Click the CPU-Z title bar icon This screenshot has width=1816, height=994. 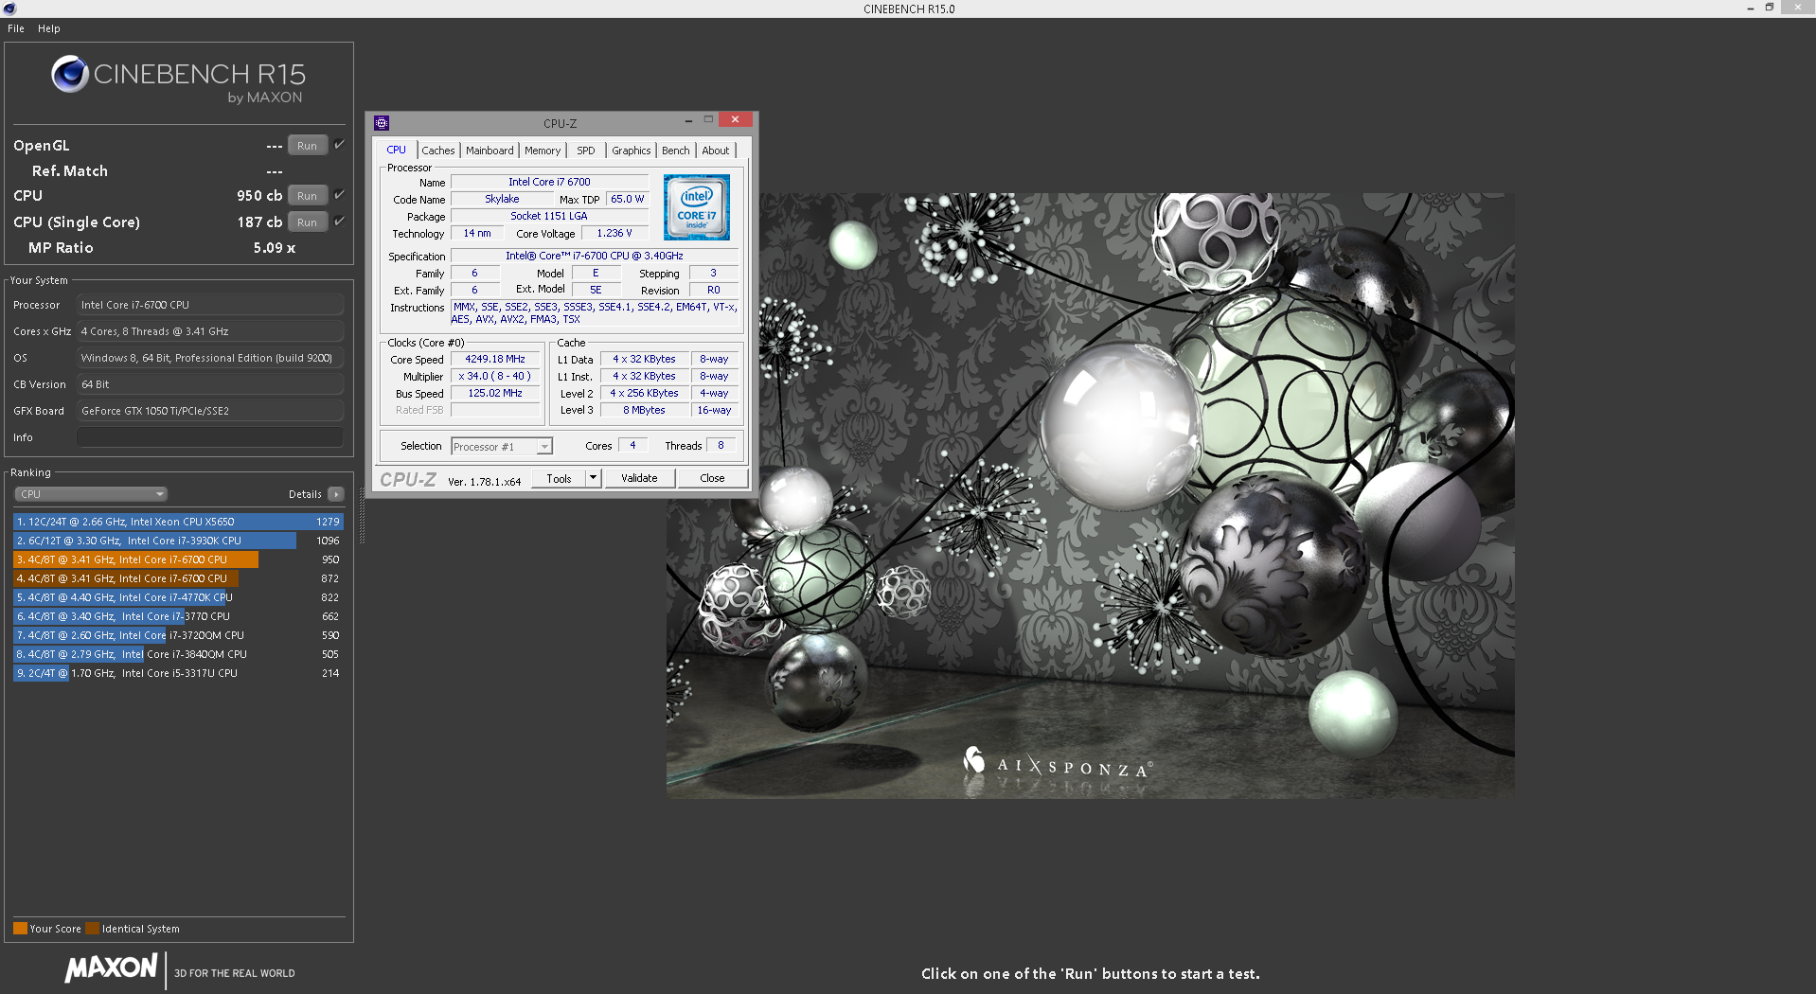click(382, 123)
